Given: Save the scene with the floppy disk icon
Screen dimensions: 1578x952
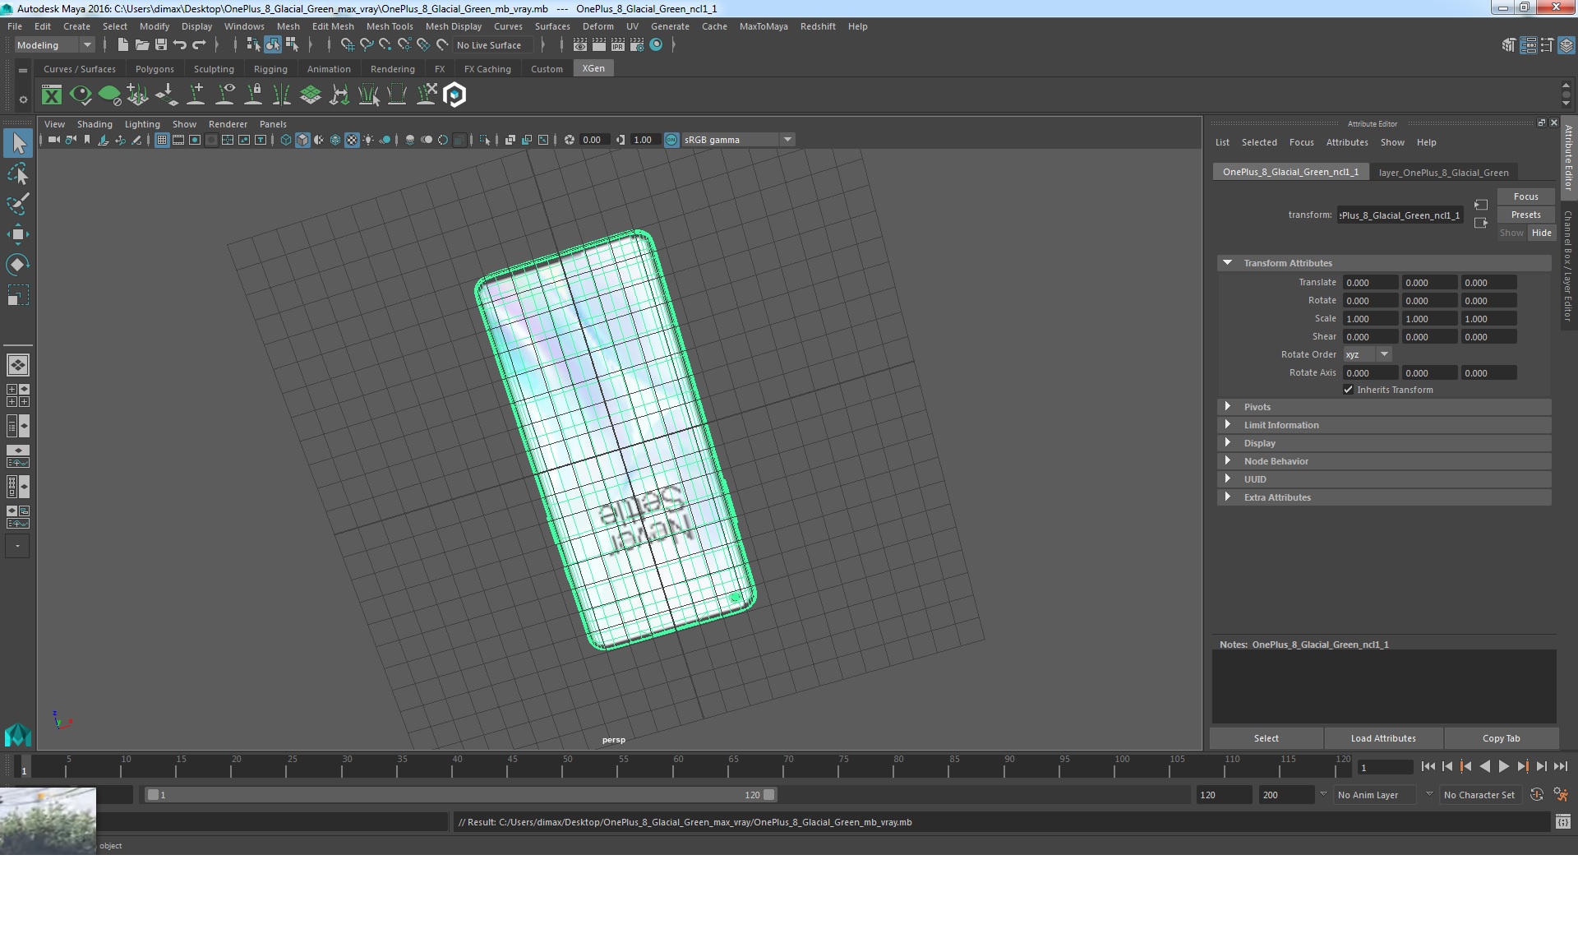Looking at the screenshot, I should tap(161, 45).
